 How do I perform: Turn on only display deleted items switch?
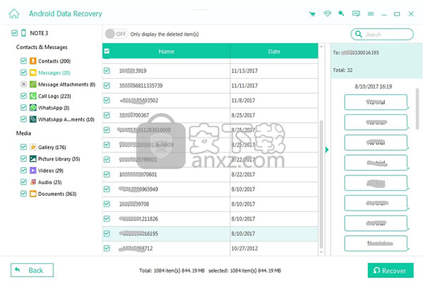(117, 34)
